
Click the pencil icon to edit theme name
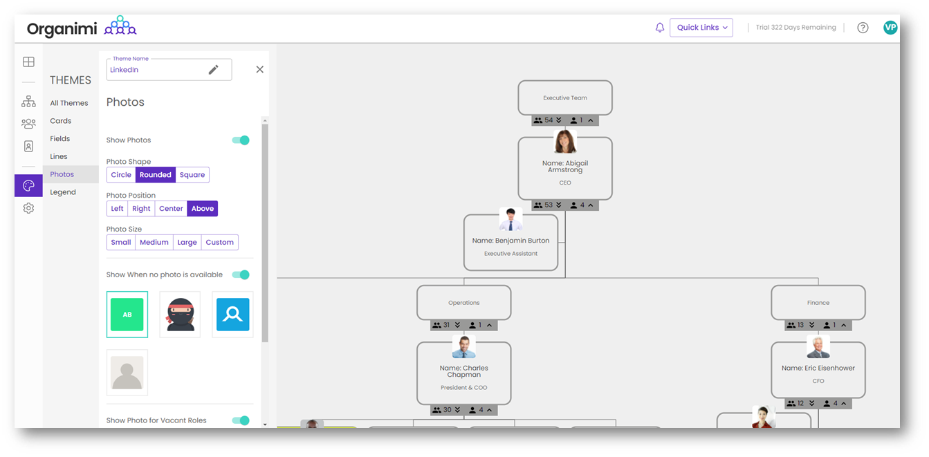pos(214,70)
